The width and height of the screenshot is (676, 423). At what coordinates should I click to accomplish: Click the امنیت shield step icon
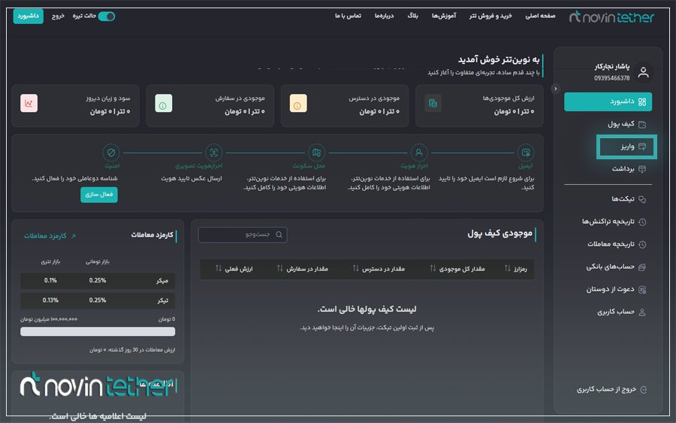click(111, 153)
